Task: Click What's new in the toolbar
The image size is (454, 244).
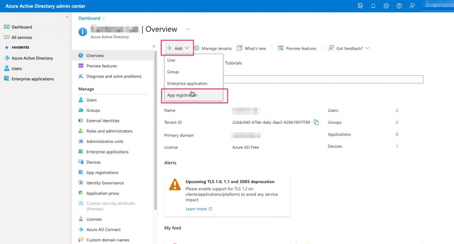Action: [251, 48]
